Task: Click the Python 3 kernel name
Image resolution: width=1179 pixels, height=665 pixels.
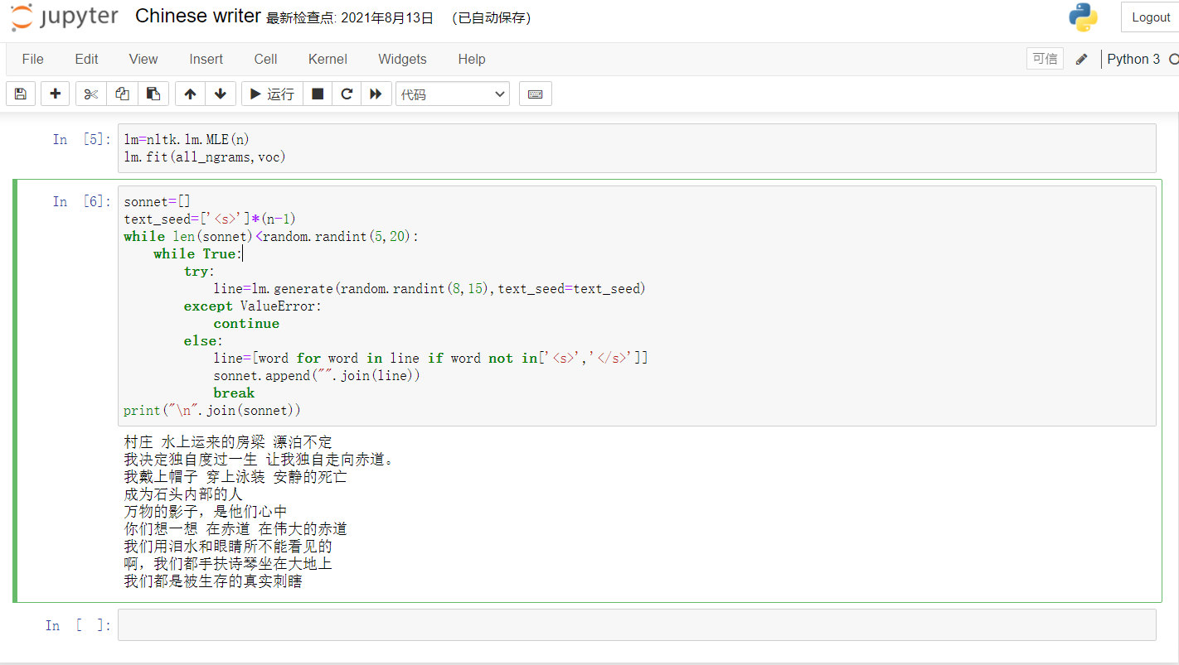Action: 1133,59
